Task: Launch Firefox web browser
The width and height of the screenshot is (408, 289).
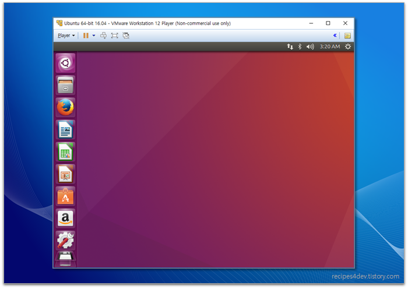Action: pyautogui.click(x=65, y=107)
